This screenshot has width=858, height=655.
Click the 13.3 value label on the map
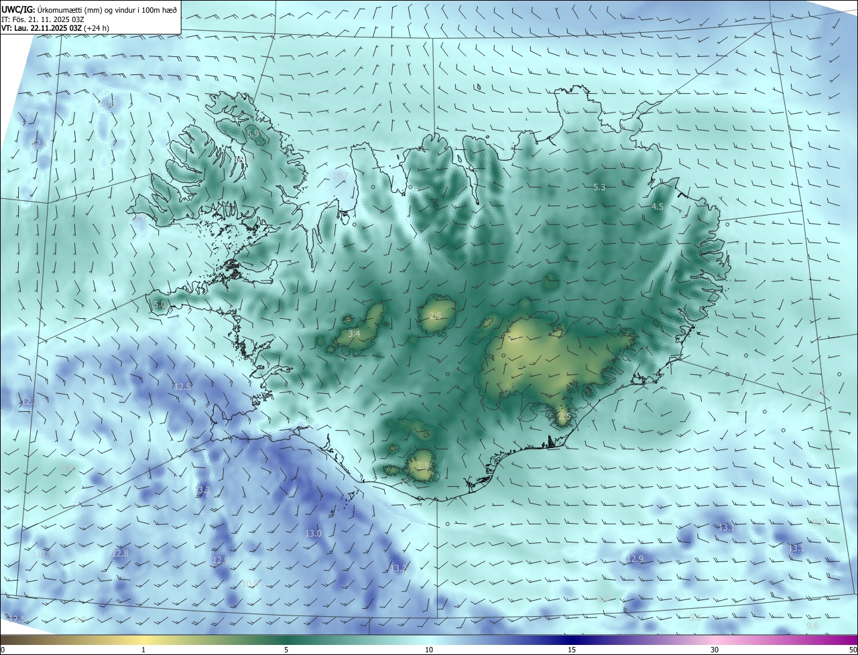pos(202,490)
